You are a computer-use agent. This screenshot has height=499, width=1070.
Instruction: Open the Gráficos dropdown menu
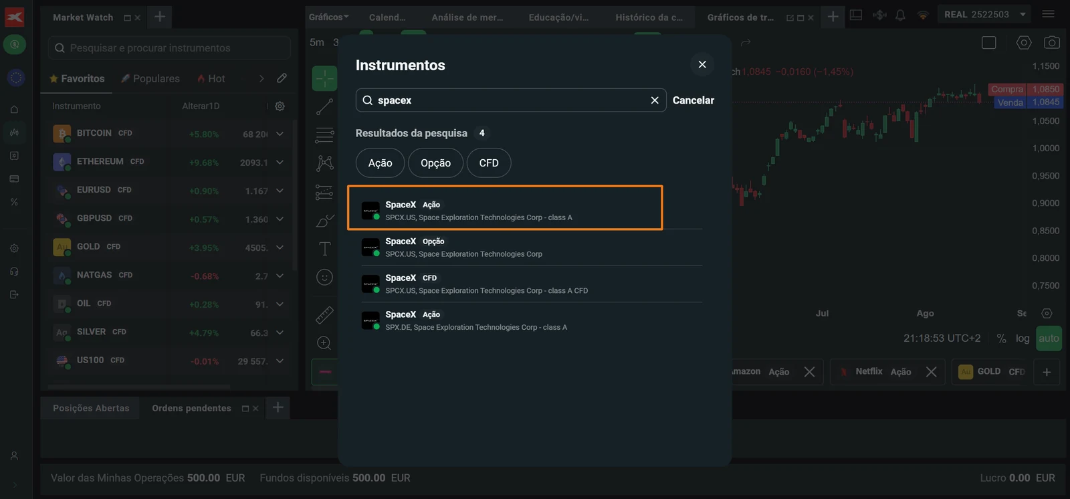pyautogui.click(x=329, y=17)
